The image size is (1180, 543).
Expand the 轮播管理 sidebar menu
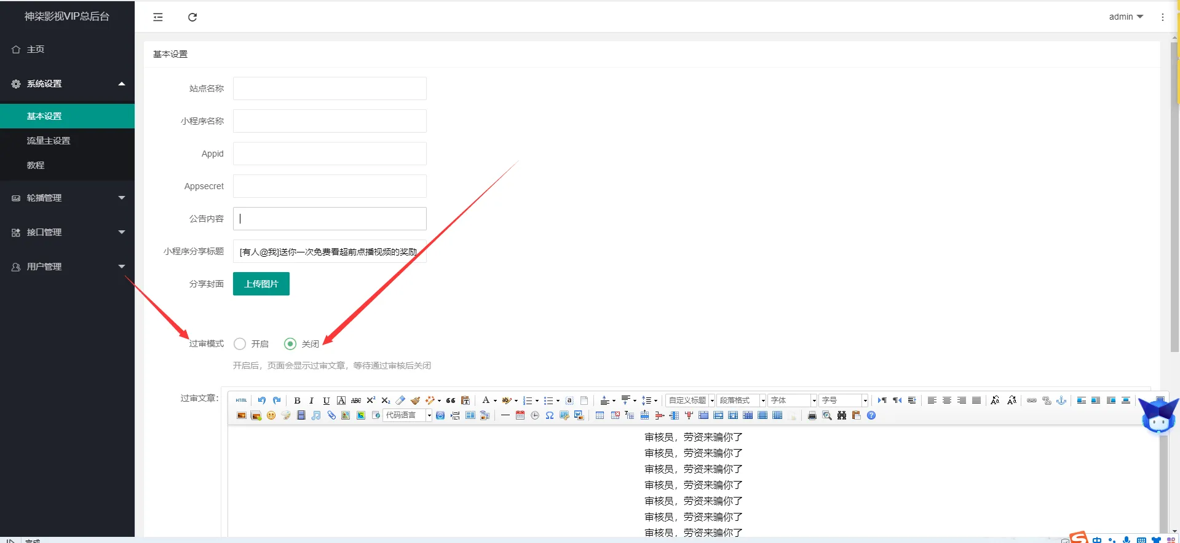(67, 198)
